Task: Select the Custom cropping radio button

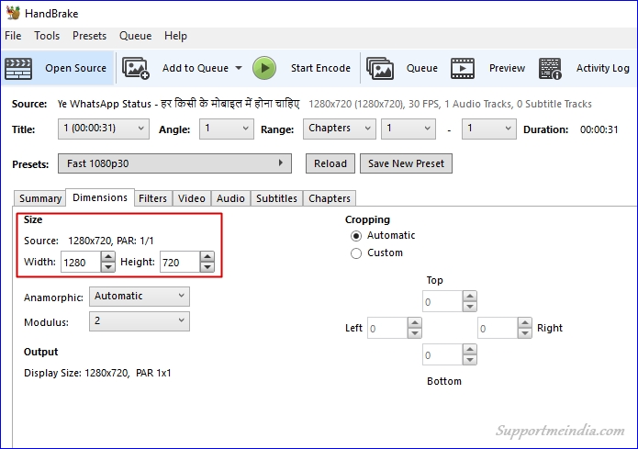Action: (356, 253)
